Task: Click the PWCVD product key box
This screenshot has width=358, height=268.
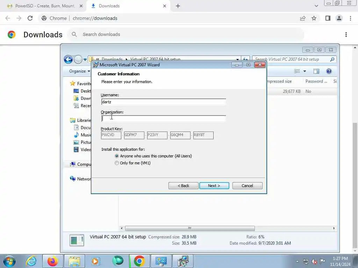Action: (111, 135)
